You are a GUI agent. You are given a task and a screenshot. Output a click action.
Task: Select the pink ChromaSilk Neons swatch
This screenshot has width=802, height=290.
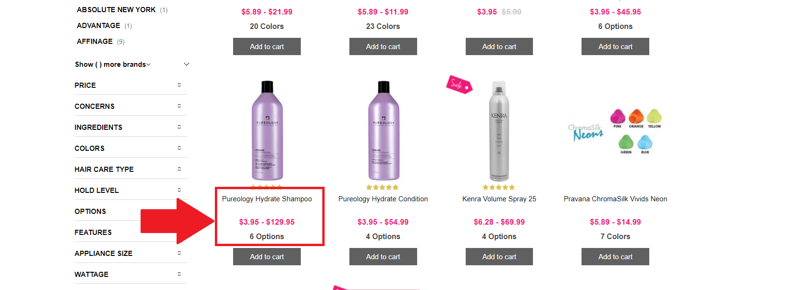[x=617, y=117]
